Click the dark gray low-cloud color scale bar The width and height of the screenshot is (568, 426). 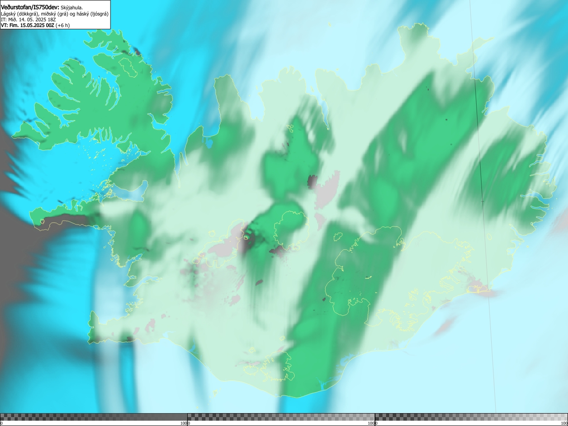point(94,417)
